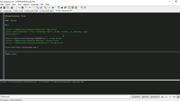
Task: Click the Print toolbar icon
Action: [12, 8]
